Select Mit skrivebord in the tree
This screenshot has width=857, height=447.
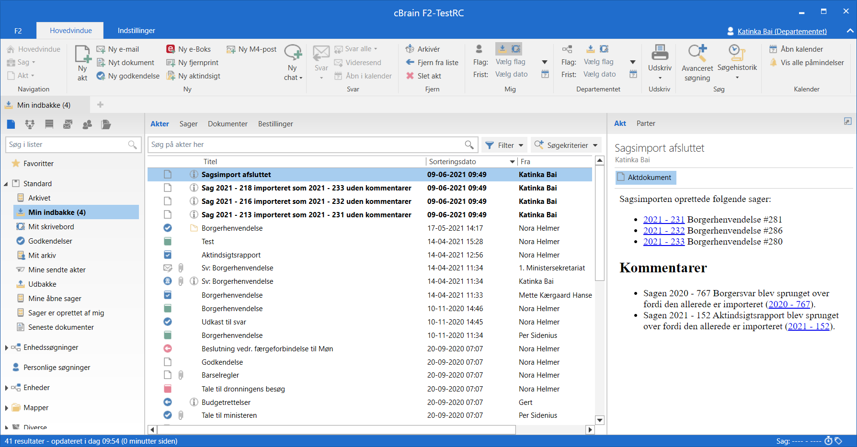pos(51,227)
